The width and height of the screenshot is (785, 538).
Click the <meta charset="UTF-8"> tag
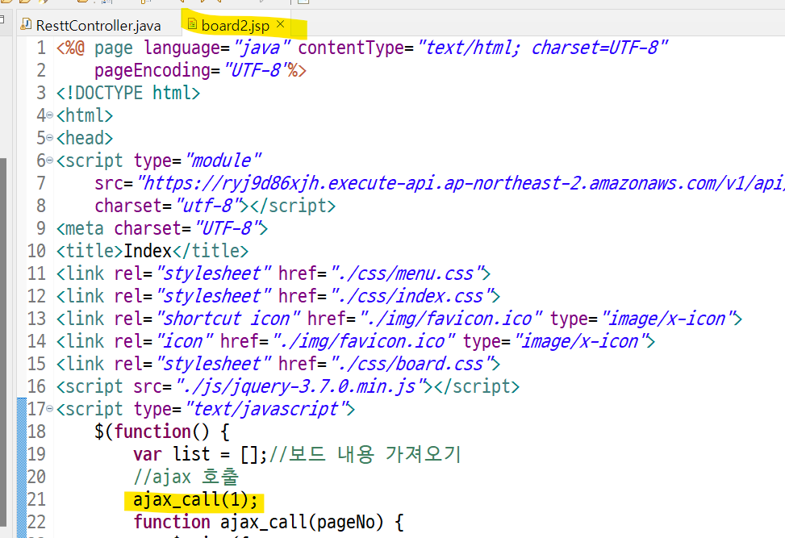point(161,228)
